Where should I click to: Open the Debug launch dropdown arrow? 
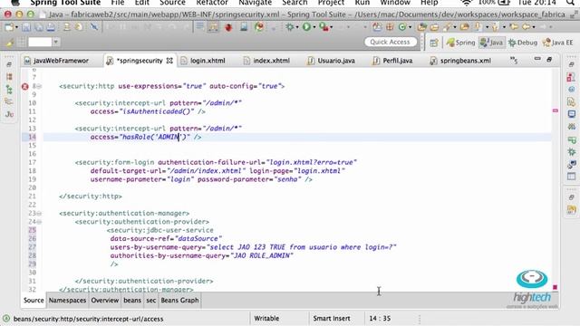click(296, 27)
